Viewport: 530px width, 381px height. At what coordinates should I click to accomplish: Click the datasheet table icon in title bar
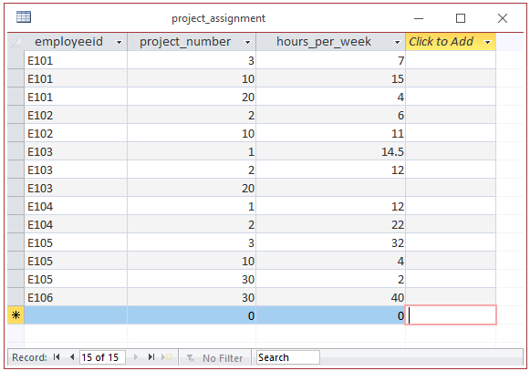coord(24,16)
